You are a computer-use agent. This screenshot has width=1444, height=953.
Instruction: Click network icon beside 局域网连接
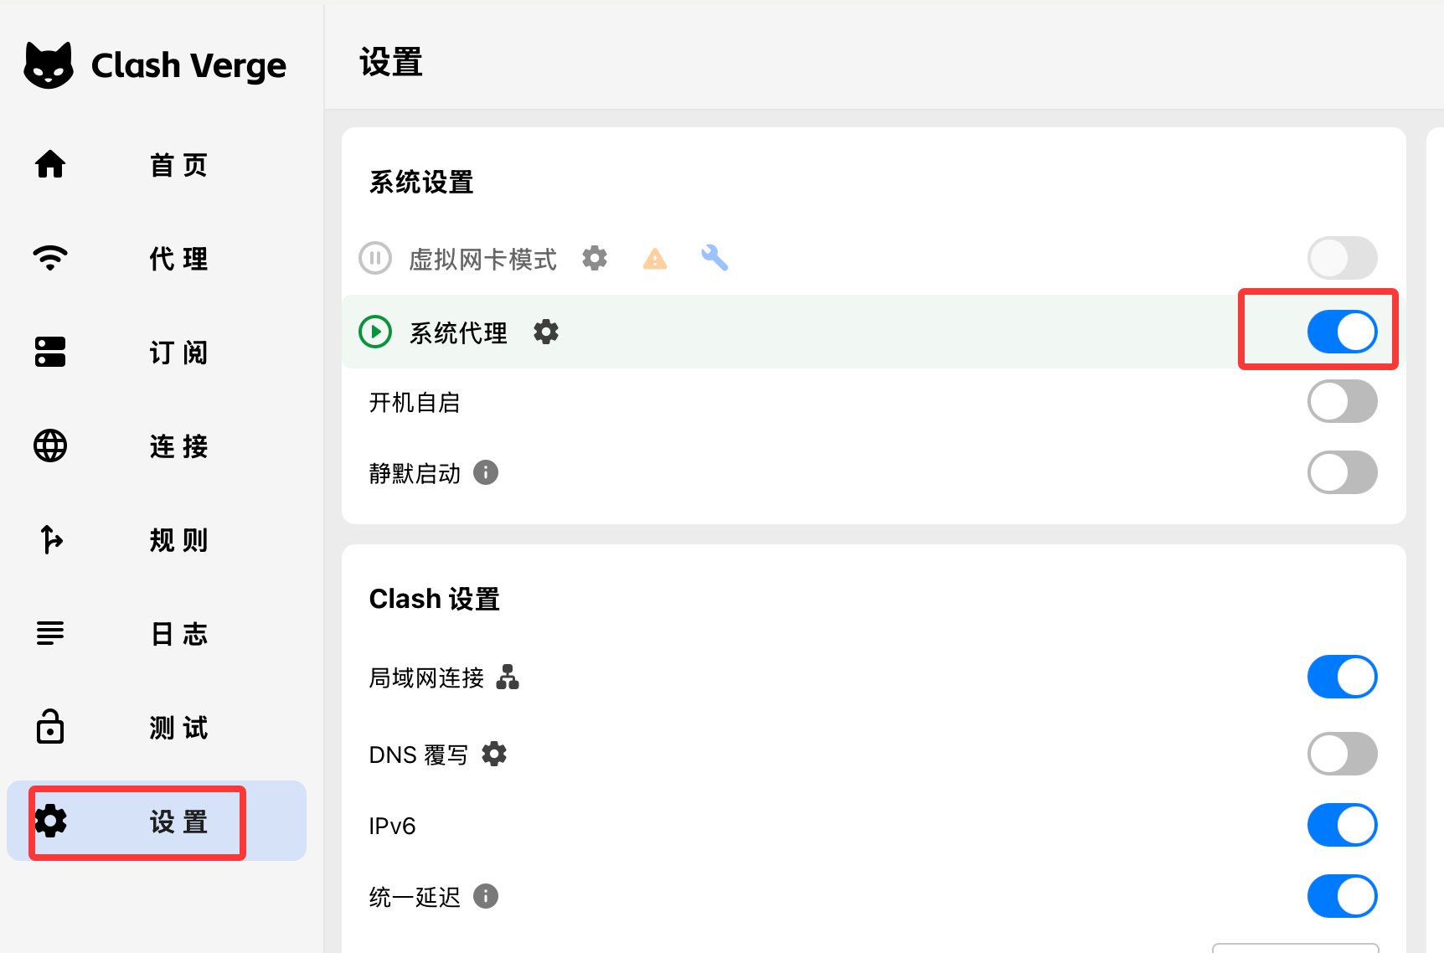[508, 677]
